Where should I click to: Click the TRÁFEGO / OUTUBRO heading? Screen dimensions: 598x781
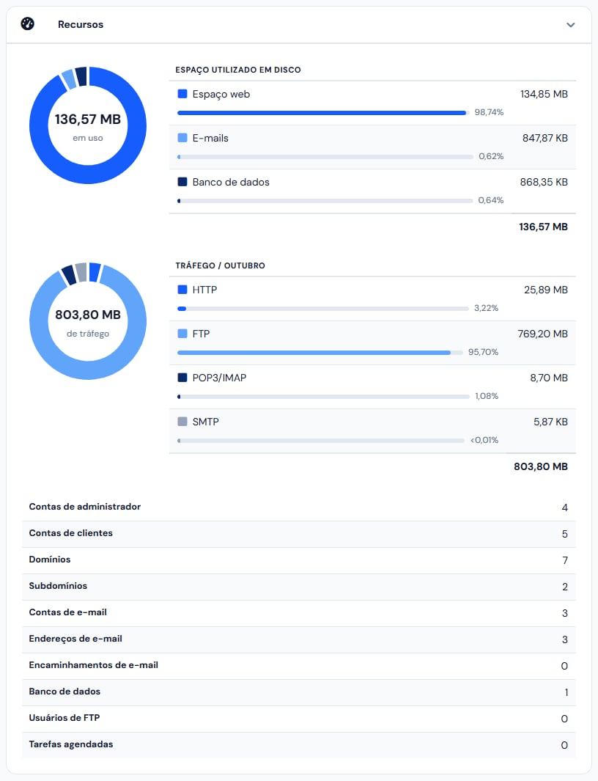tap(220, 265)
